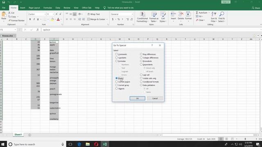The image size is (262, 147).
Task: Open the Sort & Filter menu
Action: (214, 17)
